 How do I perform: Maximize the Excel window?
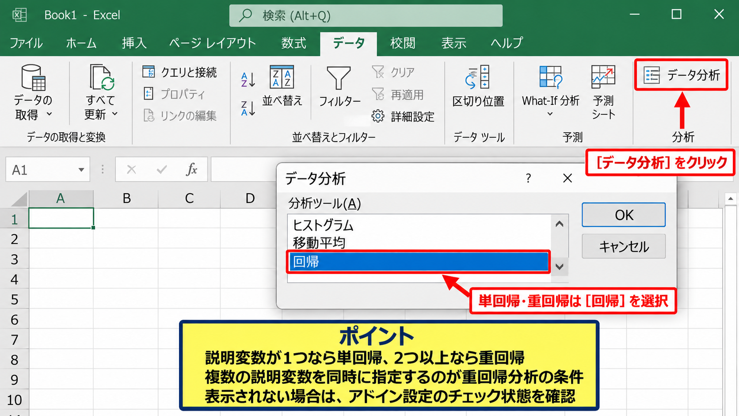(x=676, y=15)
